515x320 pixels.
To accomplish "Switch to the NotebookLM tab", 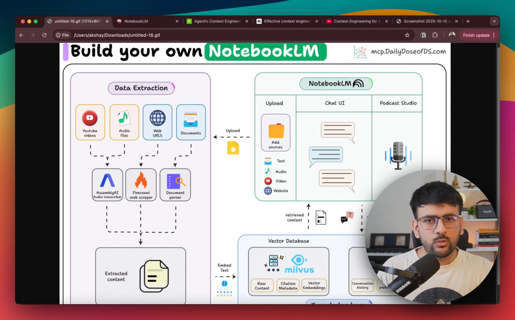I will pyautogui.click(x=145, y=21).
